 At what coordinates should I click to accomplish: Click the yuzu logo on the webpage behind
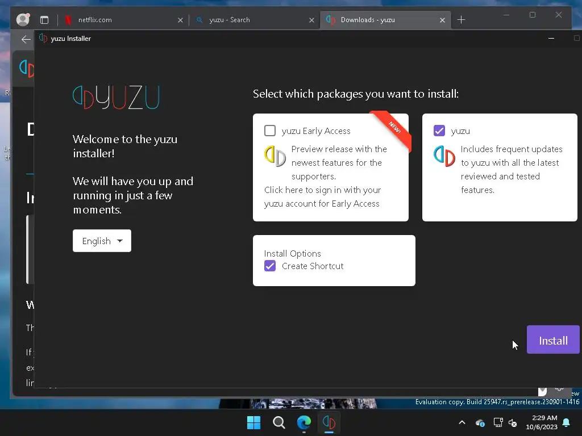pos(27,69)
